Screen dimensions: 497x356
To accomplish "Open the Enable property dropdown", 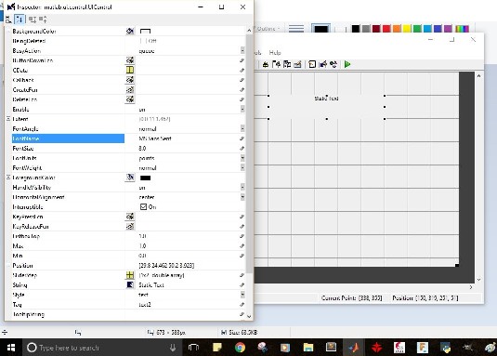I will (242, 109).
